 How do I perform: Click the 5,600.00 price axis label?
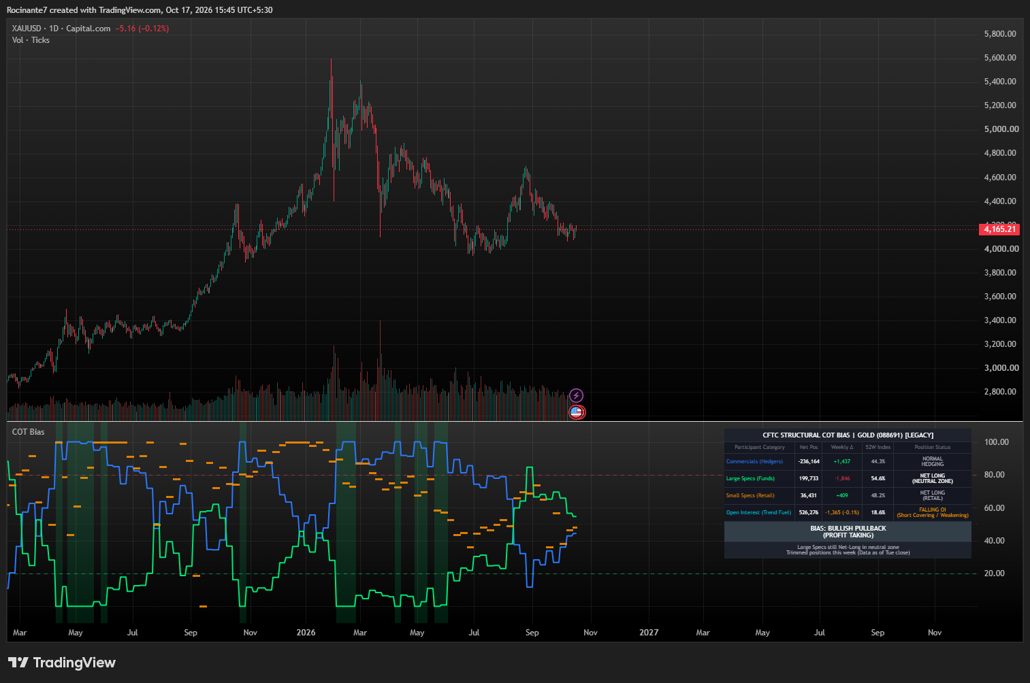tap(1000, 58)
